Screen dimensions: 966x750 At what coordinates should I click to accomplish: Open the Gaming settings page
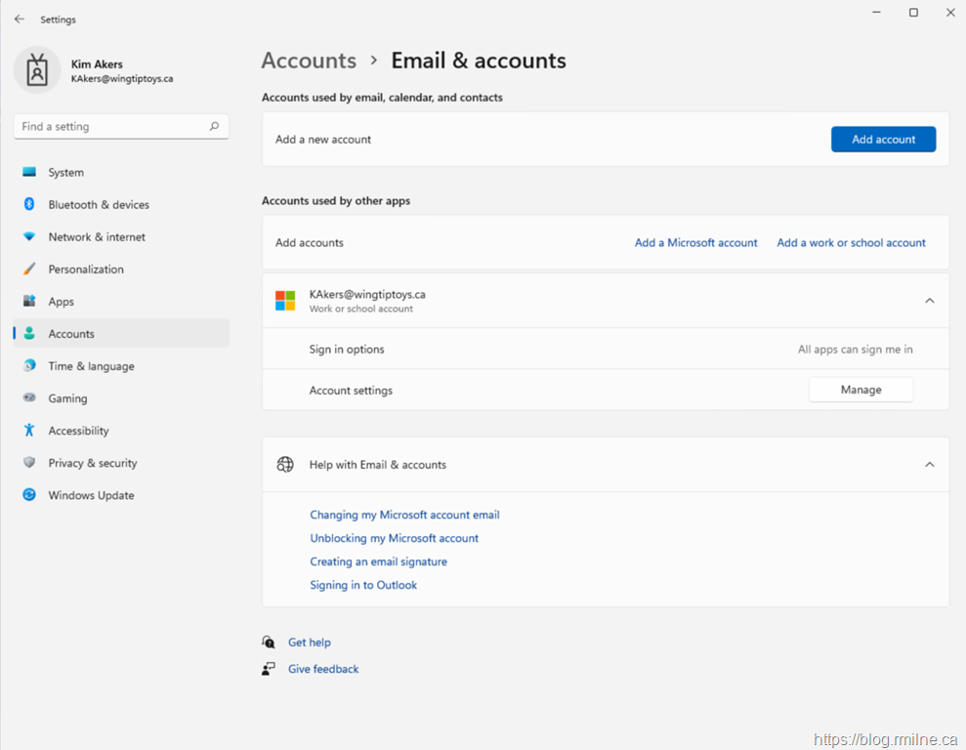pos(67,398)
